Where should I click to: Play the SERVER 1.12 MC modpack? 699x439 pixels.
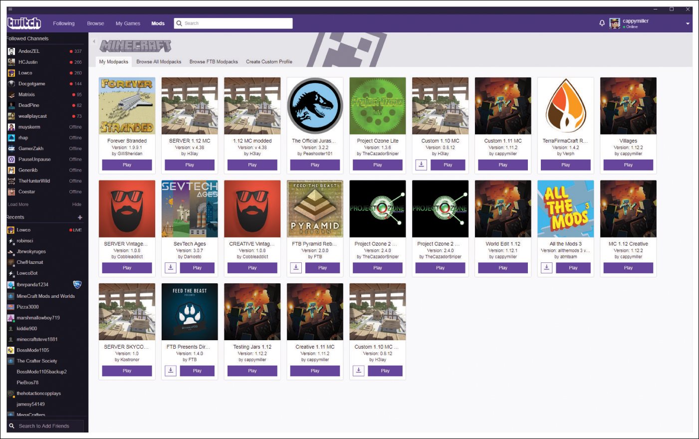pos(190,165)
